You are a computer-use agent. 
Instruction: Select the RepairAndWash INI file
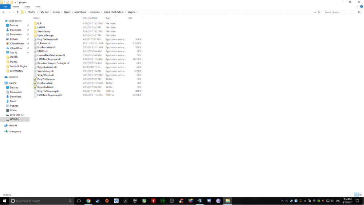[45, 87]
